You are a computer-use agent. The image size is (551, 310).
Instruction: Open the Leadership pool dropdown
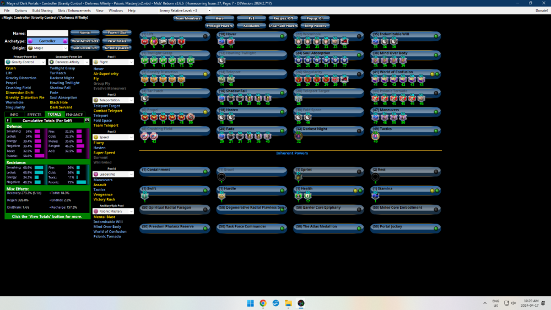(x=113, y=175)
